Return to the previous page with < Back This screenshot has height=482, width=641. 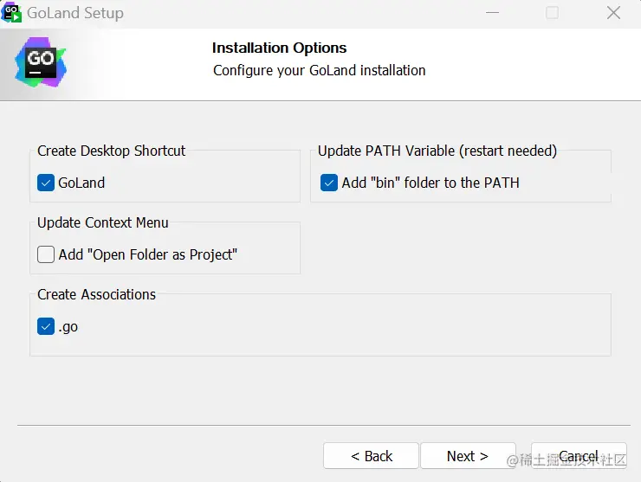371,455
